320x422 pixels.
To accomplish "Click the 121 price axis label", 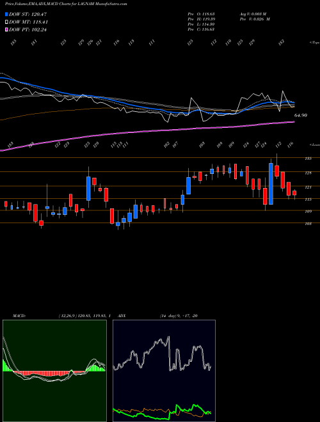I will (x=308, y=187).
